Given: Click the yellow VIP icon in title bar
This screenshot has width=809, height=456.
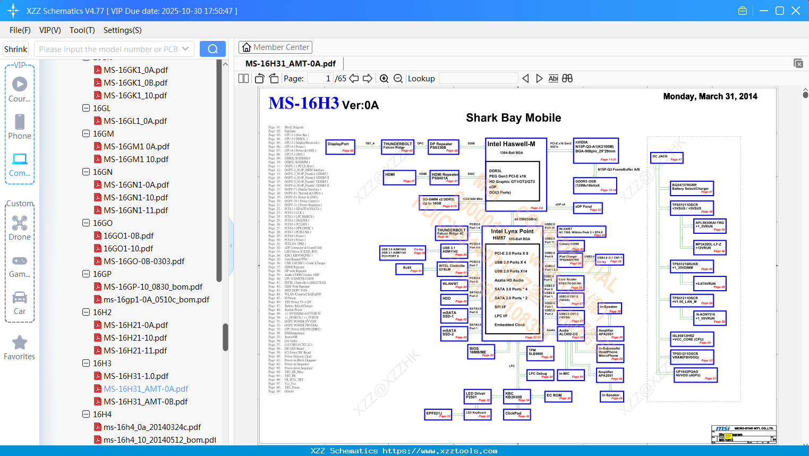Looking at the screenshot, I should (x=743, y=11).
